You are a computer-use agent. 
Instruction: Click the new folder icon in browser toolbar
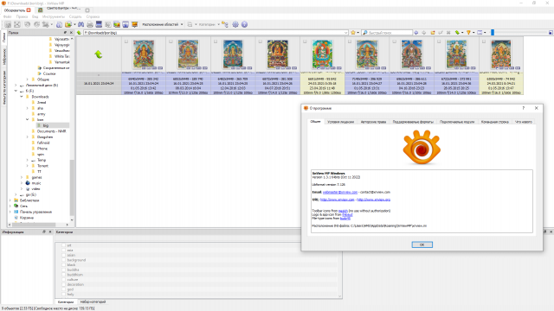(x=433, y=33)
